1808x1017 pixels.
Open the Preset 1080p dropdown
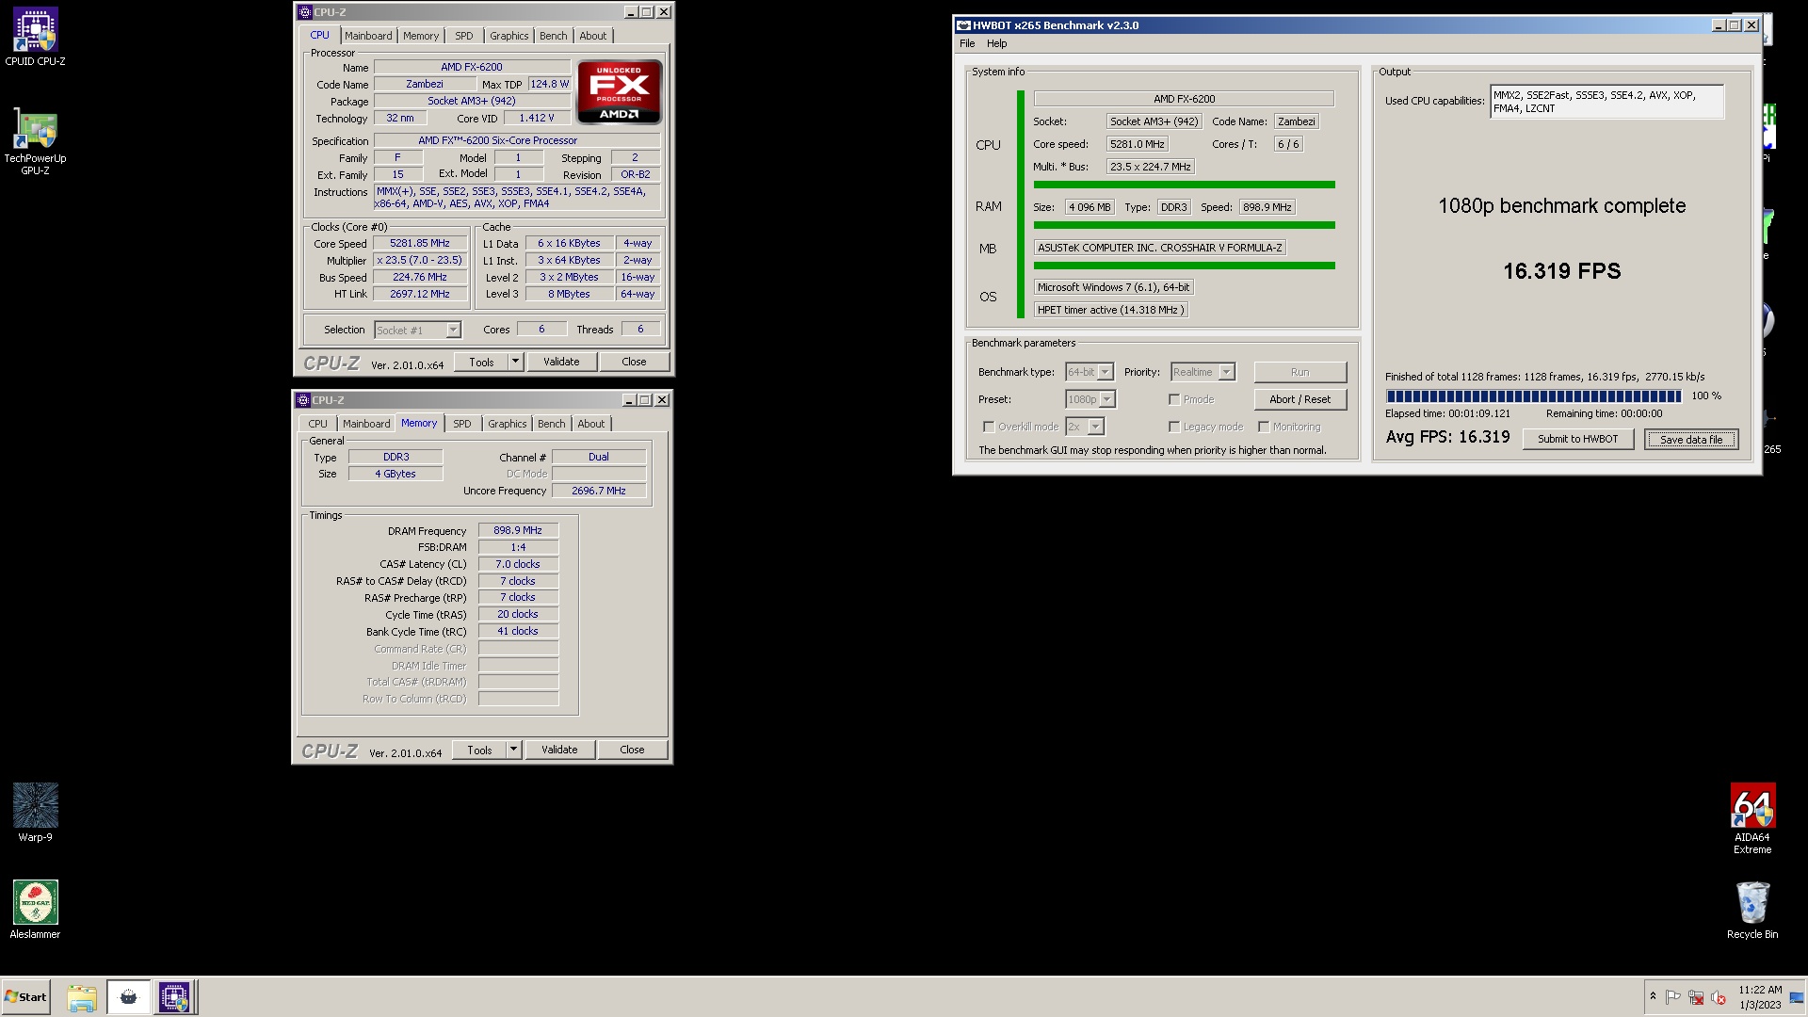(x=1107, y=399)
